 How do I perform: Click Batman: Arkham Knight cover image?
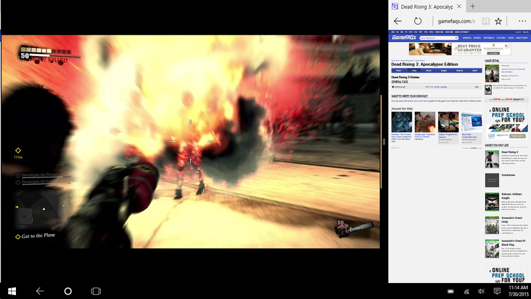[492, 202]
